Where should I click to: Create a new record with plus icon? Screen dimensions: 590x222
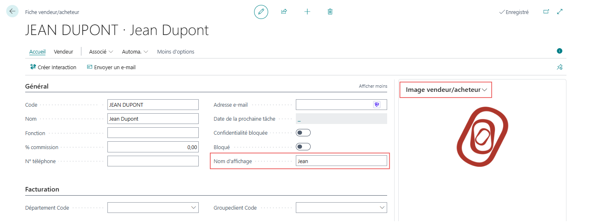[307, 12]
